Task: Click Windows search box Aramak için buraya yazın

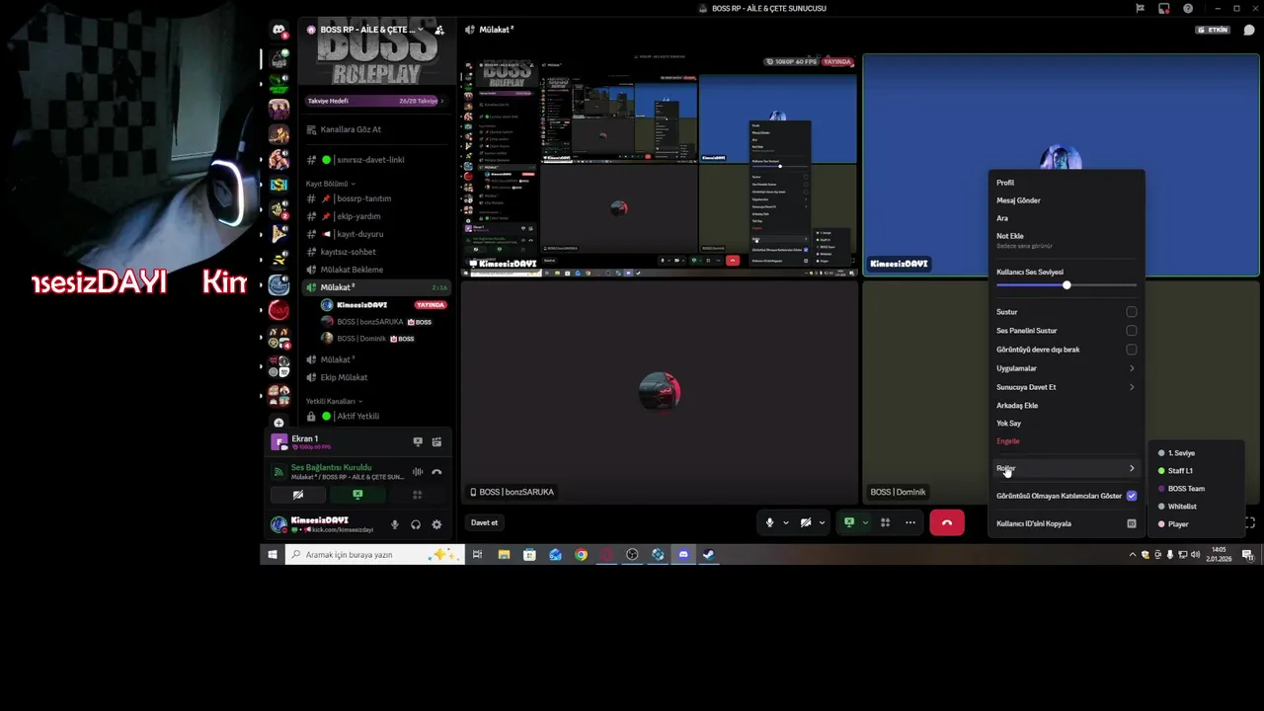Action: (x=375, y=554)
